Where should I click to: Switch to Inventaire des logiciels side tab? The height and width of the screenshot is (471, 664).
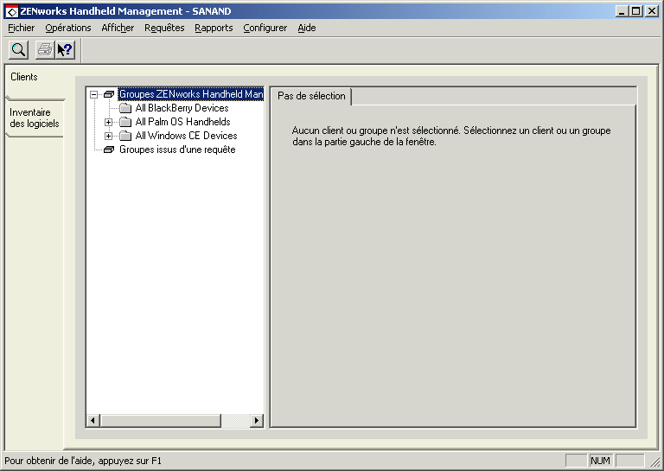coord(35,118)
